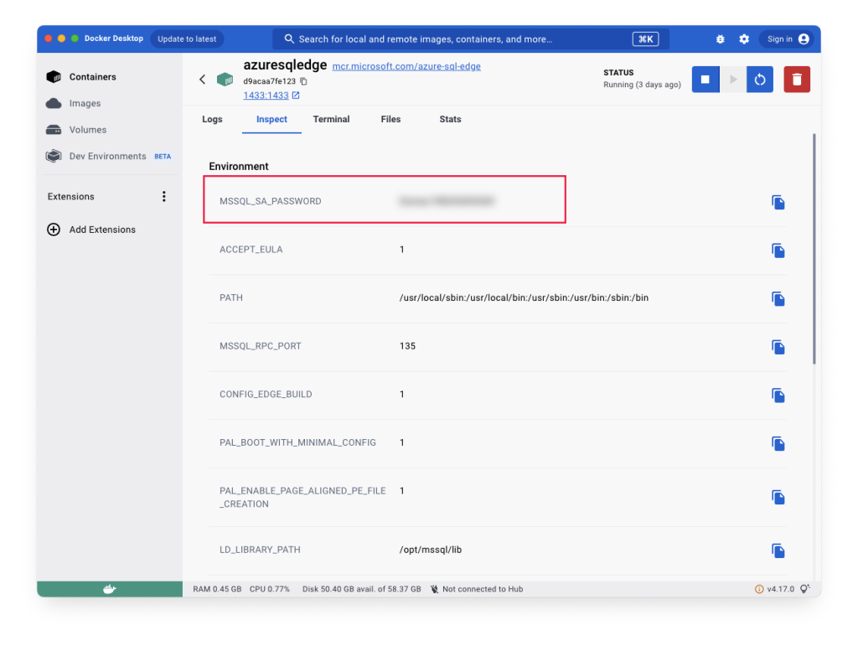Open Dev Environments beta section
This screenshot has width=858, height=646.
108,156
